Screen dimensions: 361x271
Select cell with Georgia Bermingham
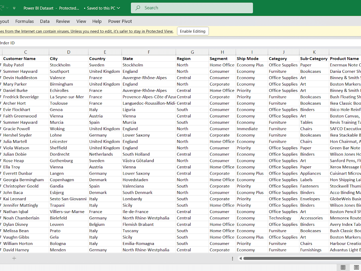click(26, 180)
